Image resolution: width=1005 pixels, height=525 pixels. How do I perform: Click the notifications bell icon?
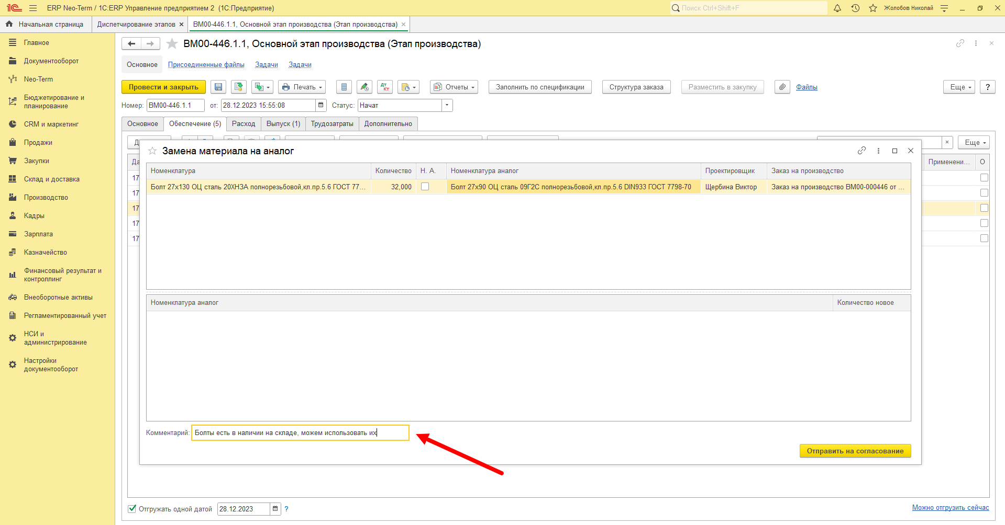tap(837, 8)
